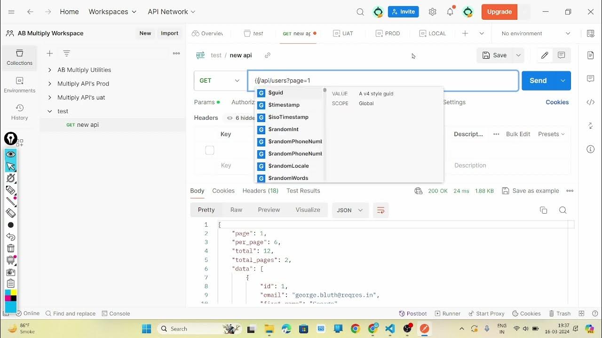Select the undo annotation tool
602x338 pixels.
[11, 237]
